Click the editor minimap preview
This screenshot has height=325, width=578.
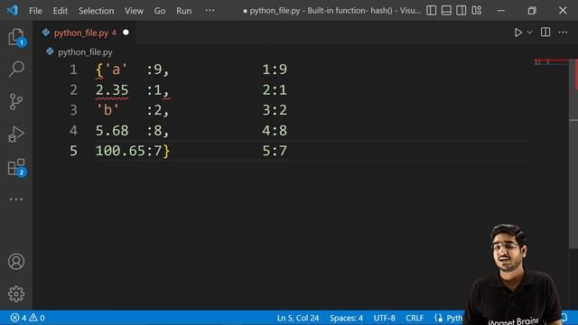coord(552,61)
